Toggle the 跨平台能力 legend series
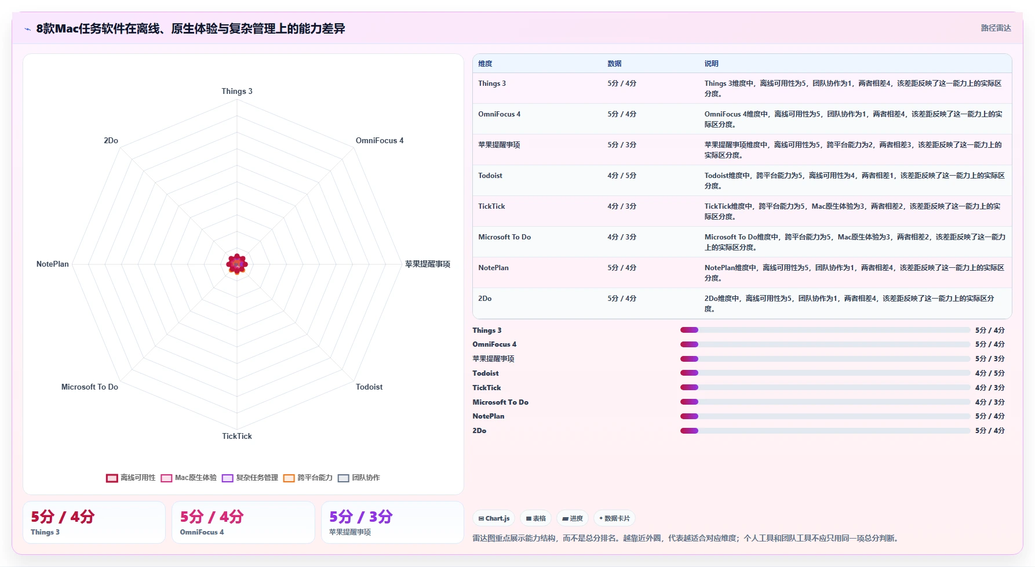Image resolution: width=1035 pixels, height=567 pixels. click(x=308, y=478)
